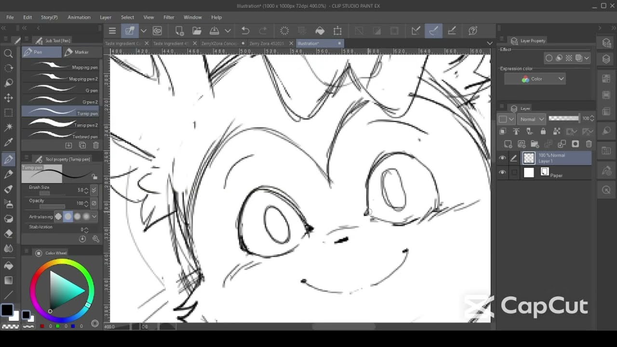The height and width of the screenshot is (347, 617).
Task: Open the Anti-aliasing expand chevron
Action: click(x=94, y=216)
